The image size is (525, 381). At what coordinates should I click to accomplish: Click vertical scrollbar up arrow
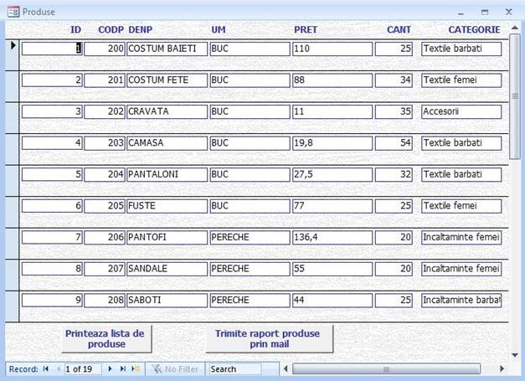(x=515, y=28)
